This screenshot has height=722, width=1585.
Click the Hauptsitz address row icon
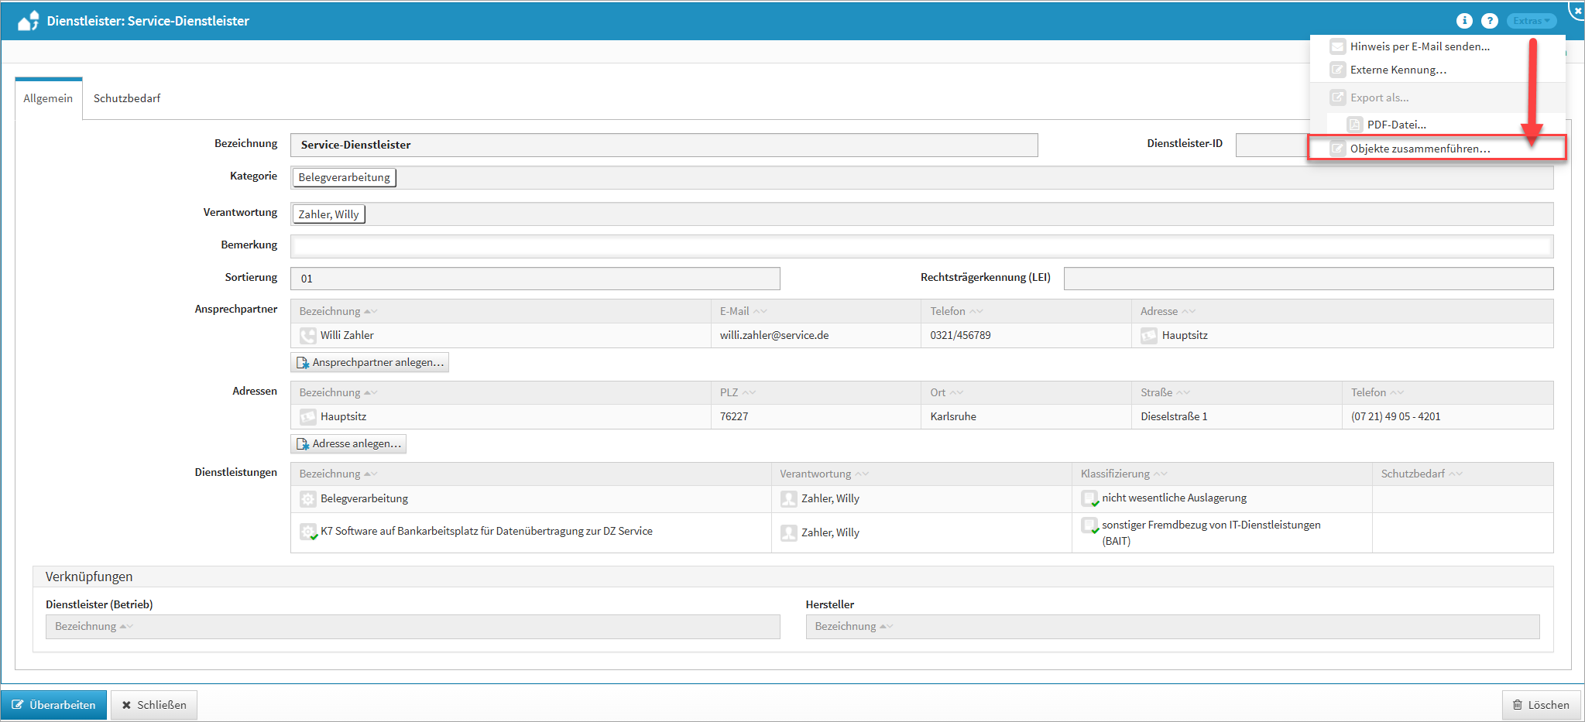307,416
